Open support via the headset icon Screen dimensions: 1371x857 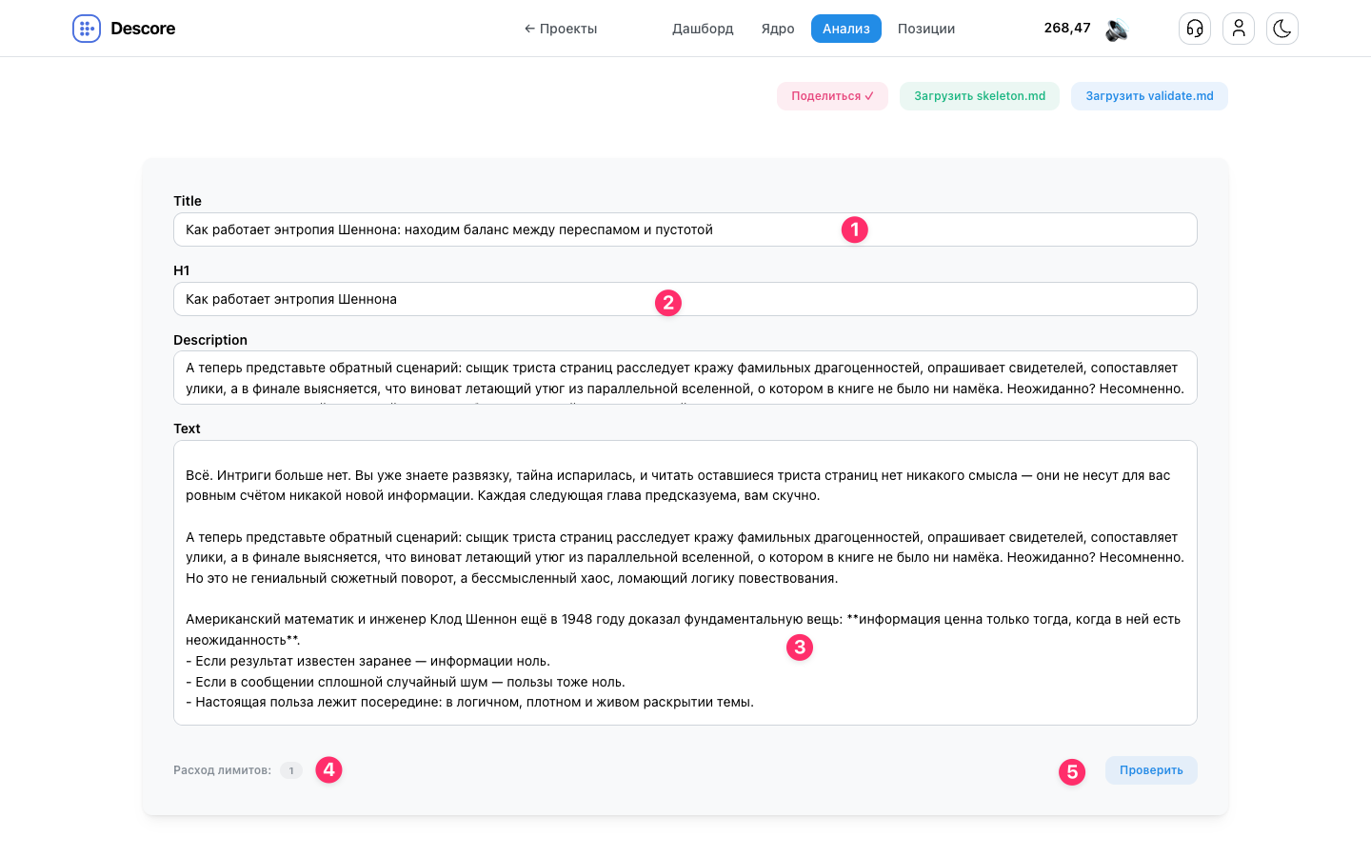1195,29
